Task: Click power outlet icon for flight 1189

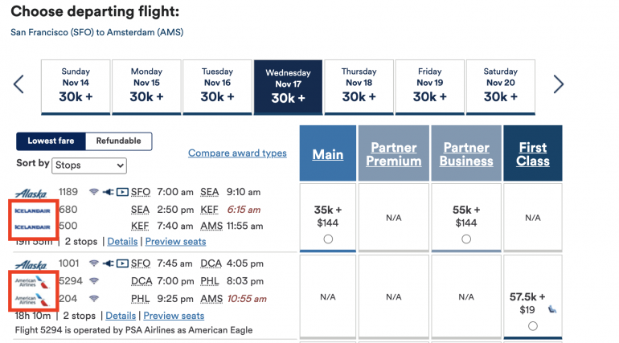Action: click(x=108, y=192)
